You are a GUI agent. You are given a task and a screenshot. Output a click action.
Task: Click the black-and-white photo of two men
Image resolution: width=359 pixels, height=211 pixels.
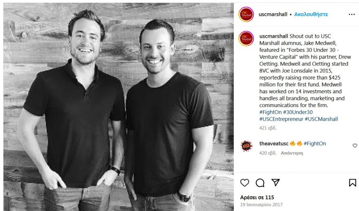(x=118, y=107)
